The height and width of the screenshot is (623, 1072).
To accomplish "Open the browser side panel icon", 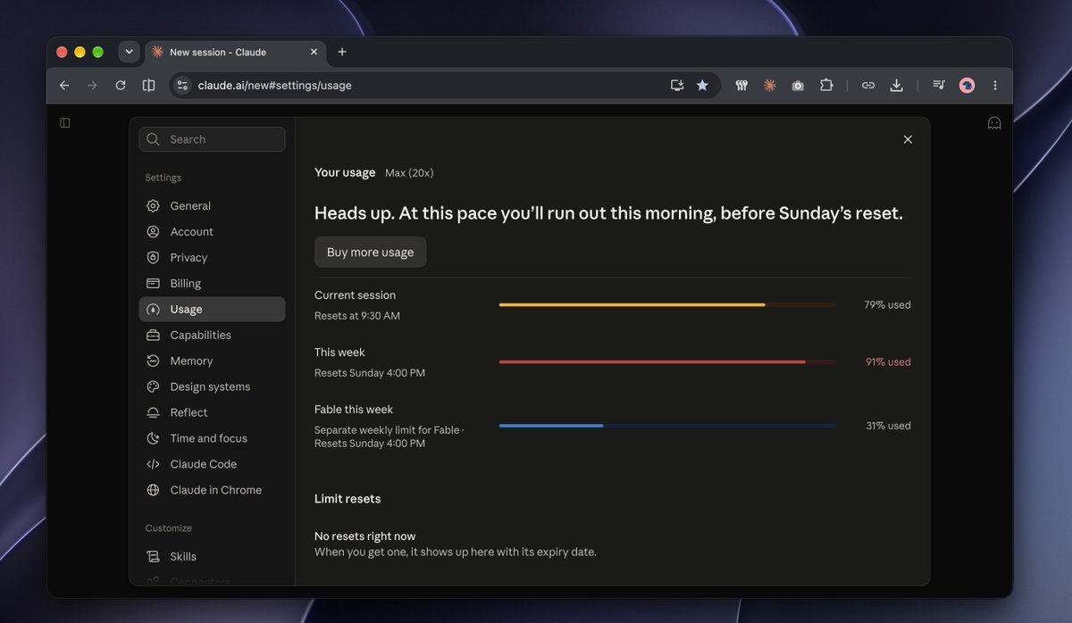I will (149, 86).
